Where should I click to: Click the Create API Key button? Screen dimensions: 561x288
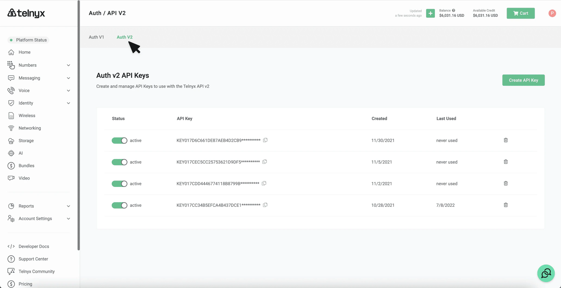523,80
